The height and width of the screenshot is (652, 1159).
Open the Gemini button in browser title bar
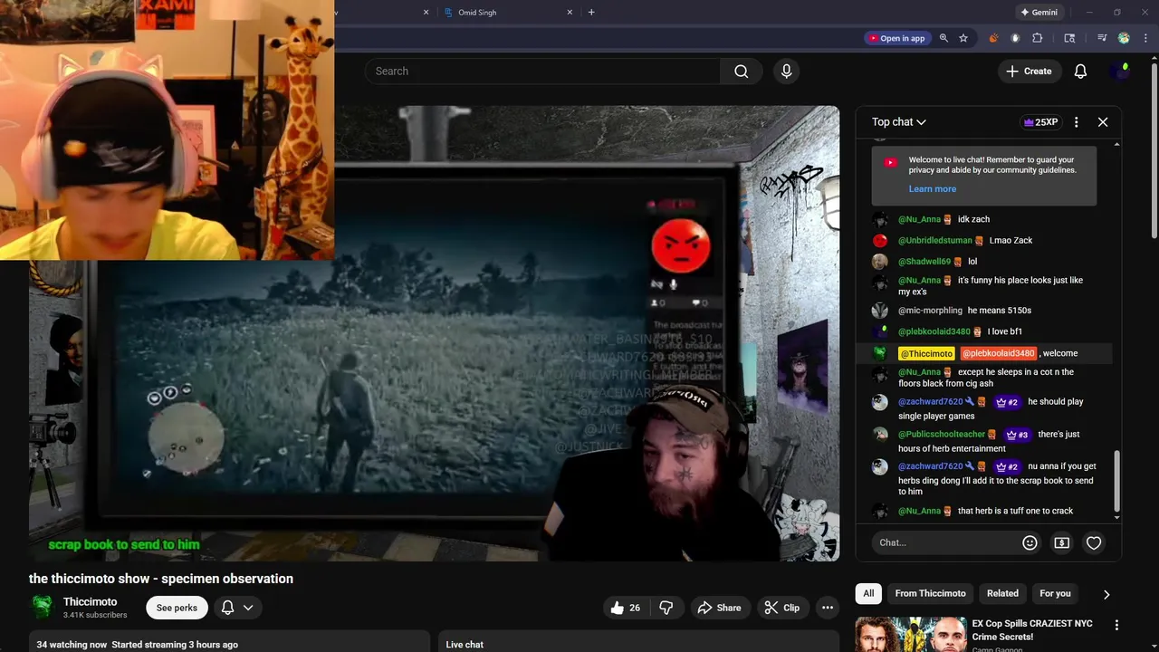click(x=1039, y=12)
